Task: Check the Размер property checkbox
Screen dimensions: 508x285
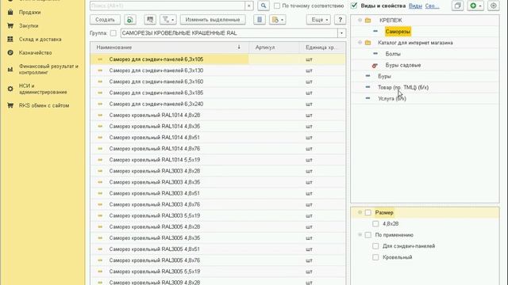Action: click(x=368, y=213)
